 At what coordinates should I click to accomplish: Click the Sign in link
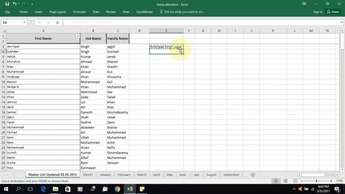point(318,12)
